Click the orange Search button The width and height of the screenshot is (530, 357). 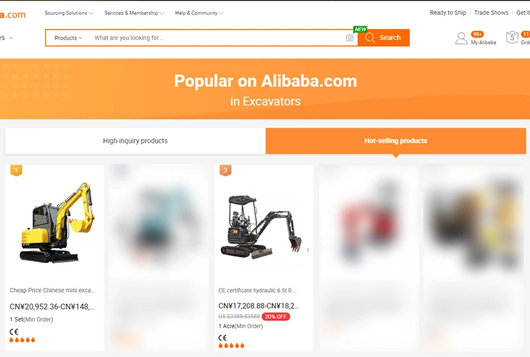[x=384, y=37]
